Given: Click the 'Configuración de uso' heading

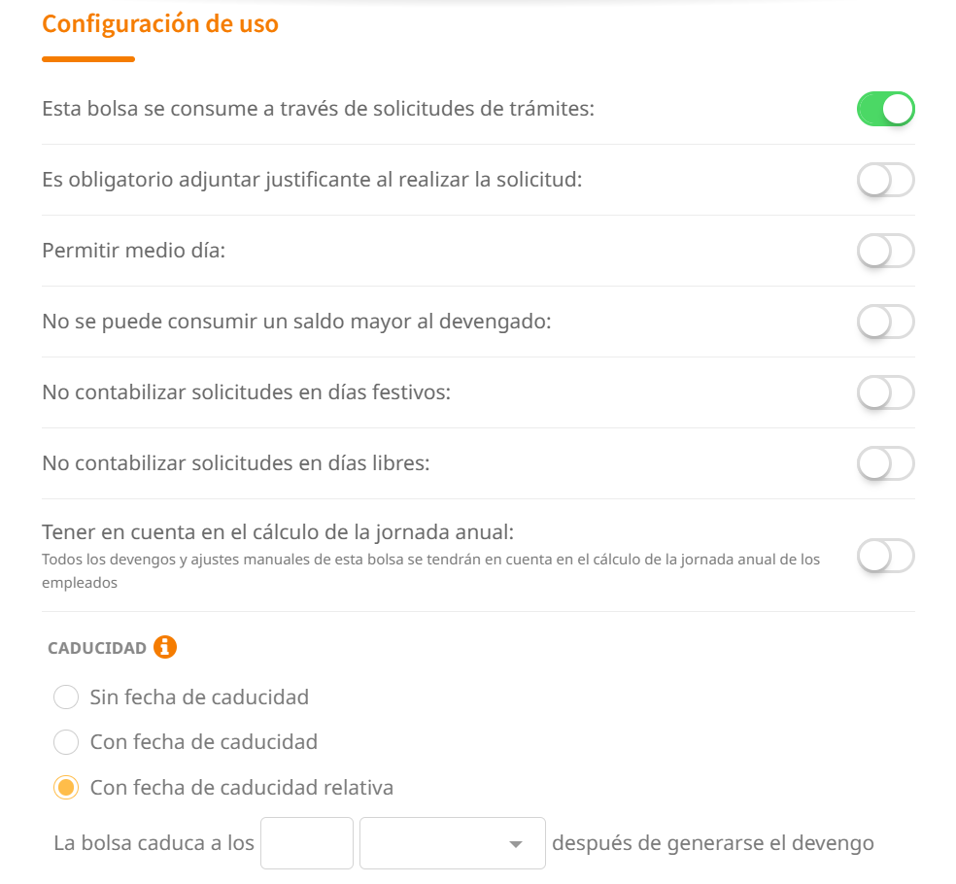Looking at the screenshot, I should [x=160, y=24].
